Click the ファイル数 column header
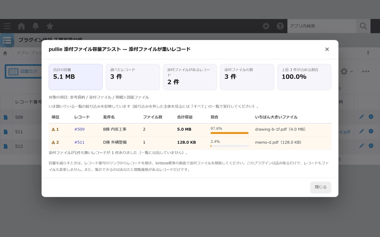The image size is (380, 237). [153, 117]
